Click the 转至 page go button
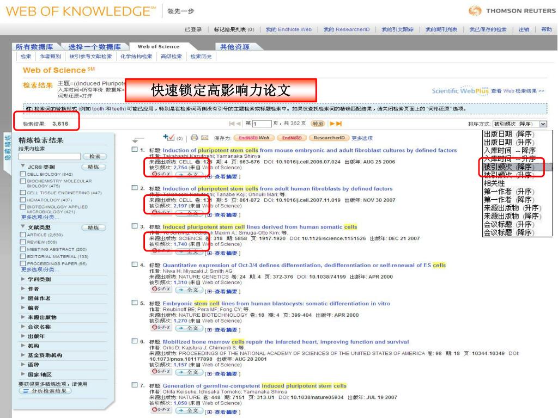 point(318,124)
